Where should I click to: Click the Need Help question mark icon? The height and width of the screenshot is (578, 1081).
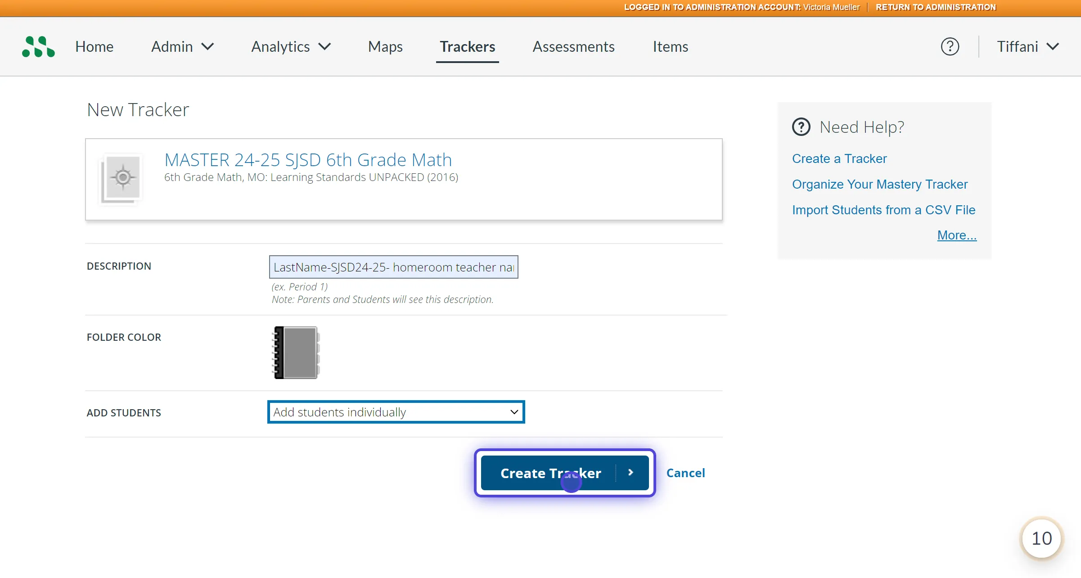point(801,127)
